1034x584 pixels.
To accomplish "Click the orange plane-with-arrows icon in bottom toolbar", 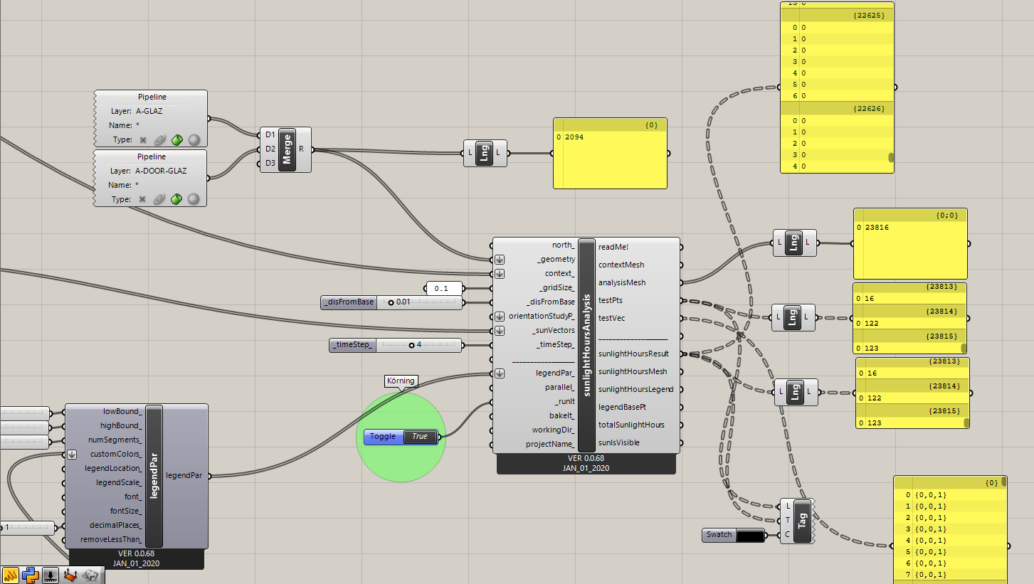I will click(x=70, y=575).
